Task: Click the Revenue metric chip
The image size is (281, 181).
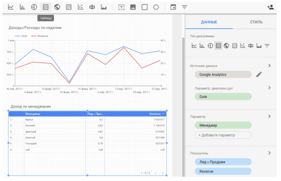Action: (223, 171)
